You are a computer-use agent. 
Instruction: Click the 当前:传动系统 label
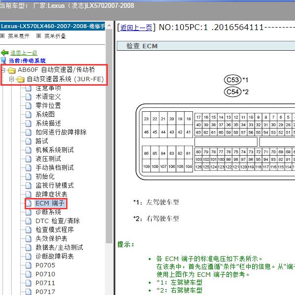(27, 61)
